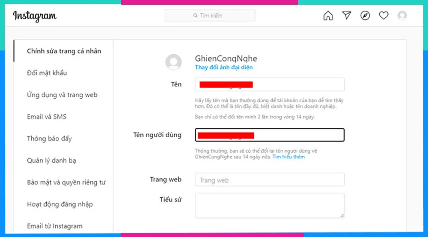428x237 pixels.
Task: Open Đổi mật khẩu settings
Action: 47,73
